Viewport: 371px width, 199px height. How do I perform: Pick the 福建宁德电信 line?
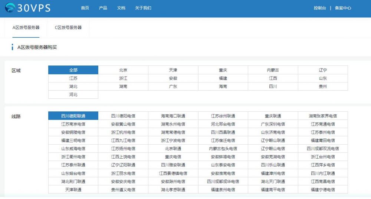click(x=323, y=190)
